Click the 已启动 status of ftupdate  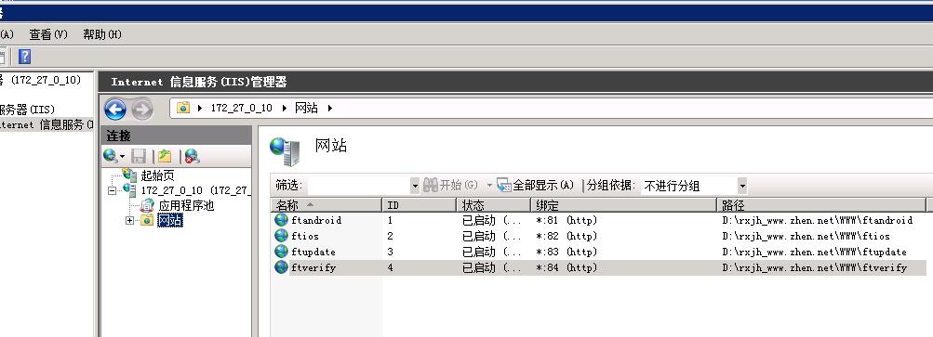[492, 252]
